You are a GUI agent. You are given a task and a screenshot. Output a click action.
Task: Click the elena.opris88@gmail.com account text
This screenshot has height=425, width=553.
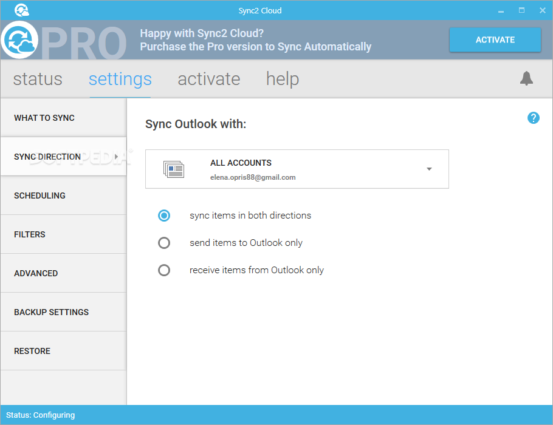click(253, 177)
